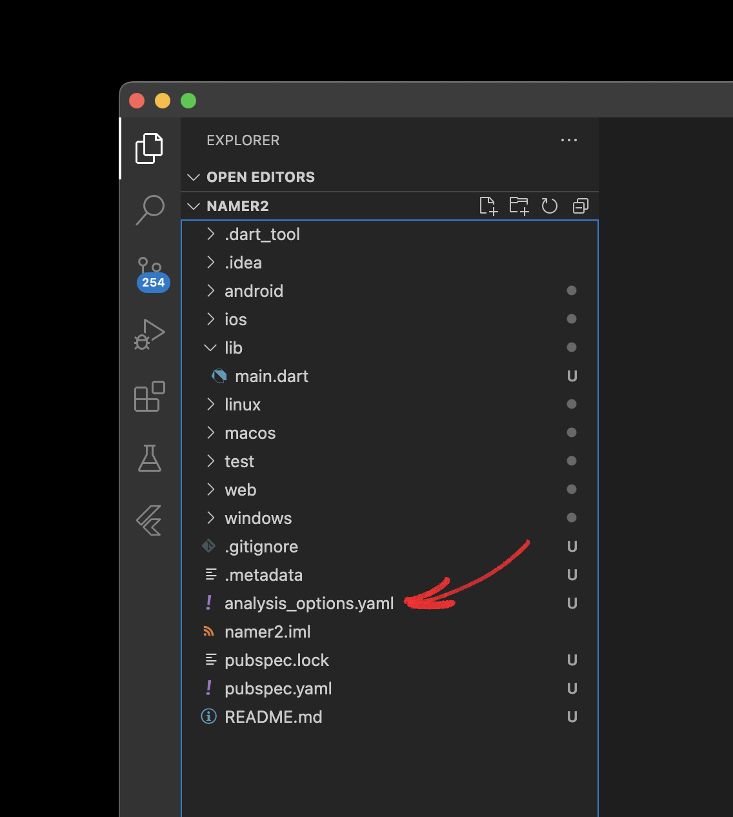Click the yellow minimize traffic light button

(163, 101)
